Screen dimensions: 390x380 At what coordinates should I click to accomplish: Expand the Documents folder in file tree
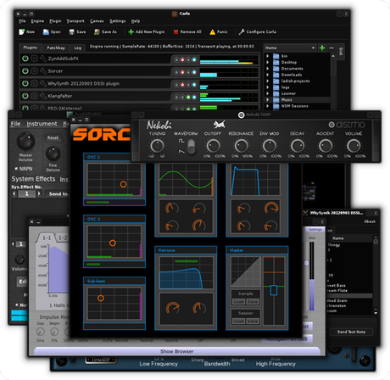pyautogui.click(x=267, y=69)
